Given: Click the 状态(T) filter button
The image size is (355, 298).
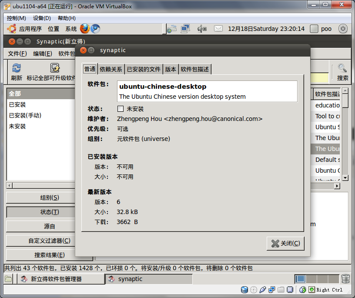Looking at the screenshot, I should [50, 212].
